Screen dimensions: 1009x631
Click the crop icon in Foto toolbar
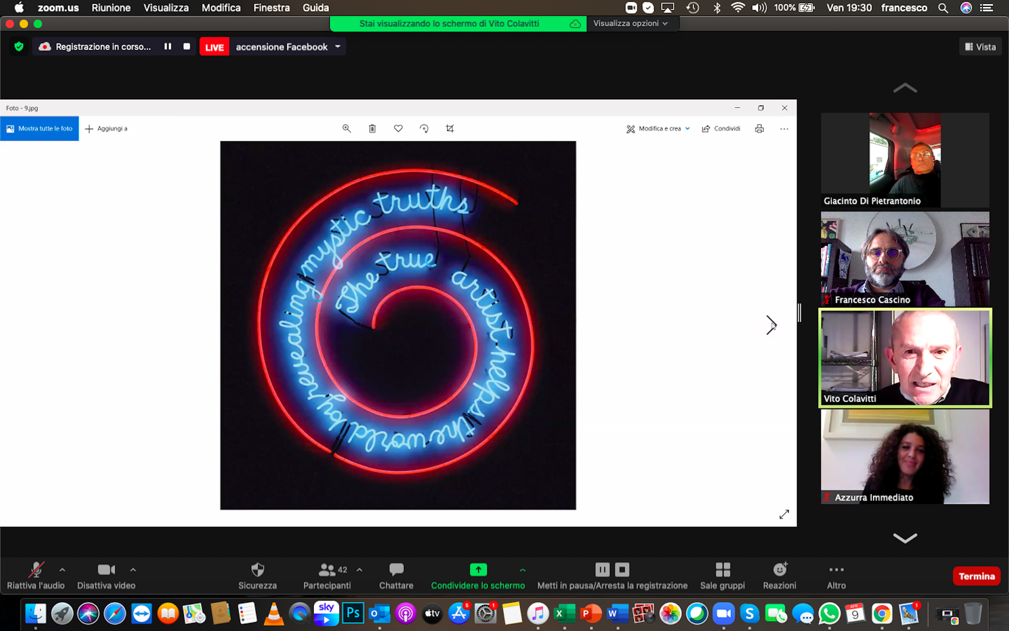point(450,128)
